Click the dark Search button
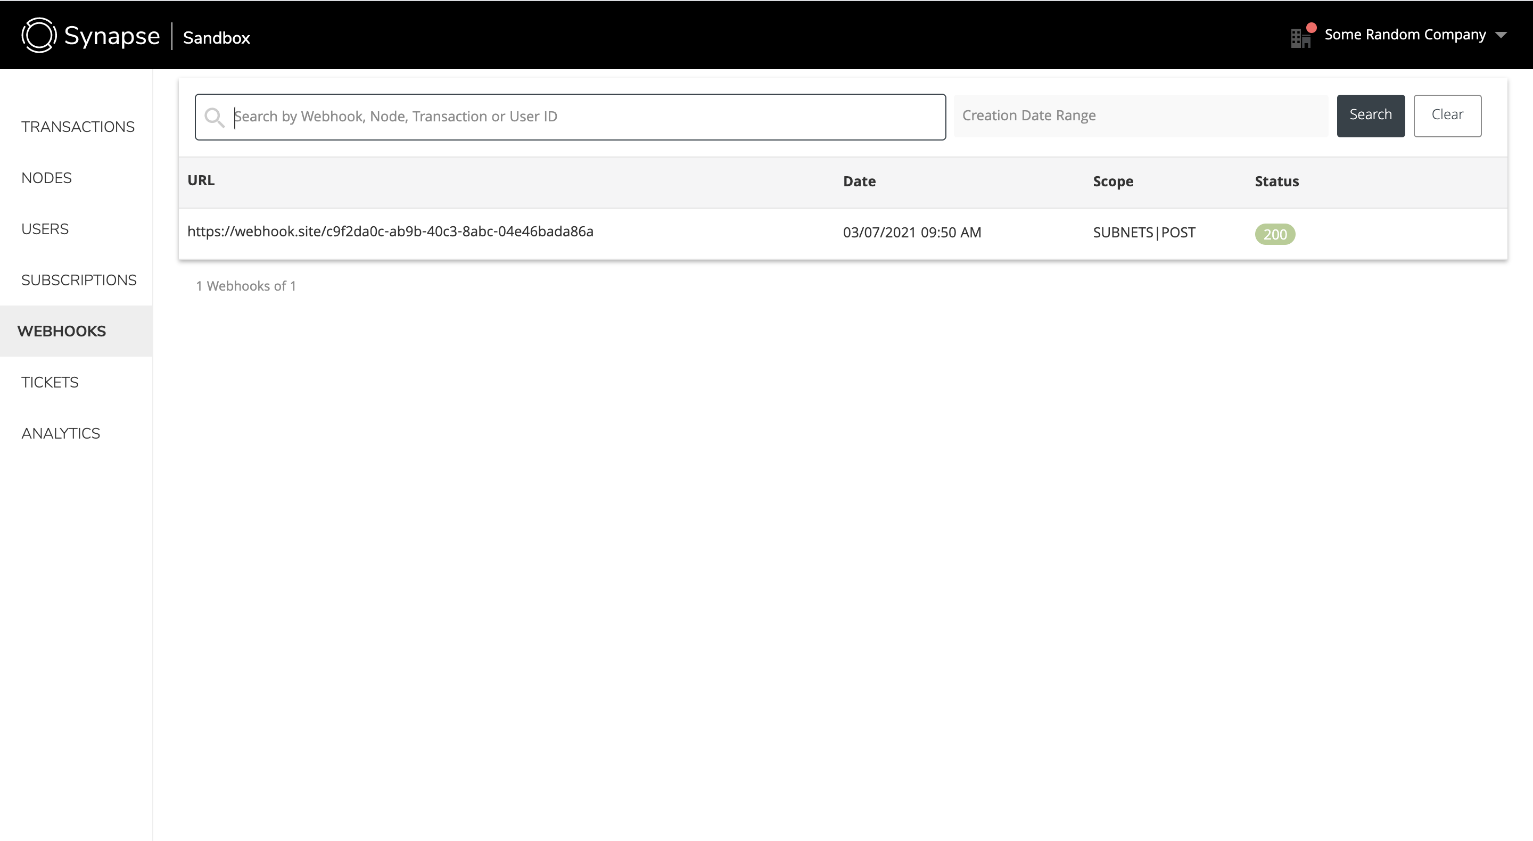The width and height of the screenshot is (1533, 841). coord(1371,116)
